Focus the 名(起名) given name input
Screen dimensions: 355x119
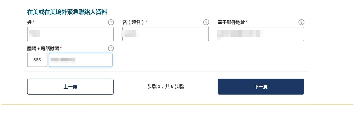pos(166,34)
